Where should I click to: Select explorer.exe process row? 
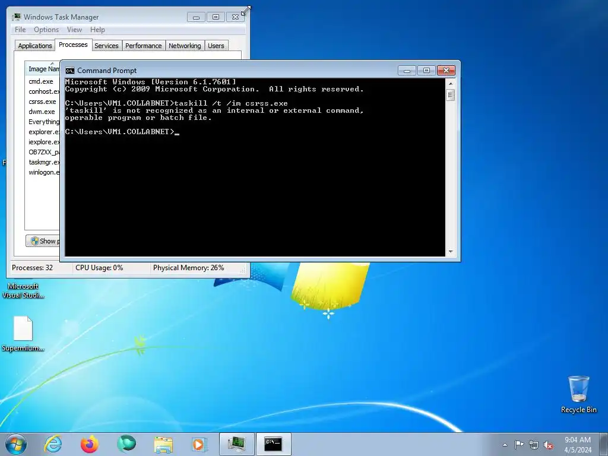[x=43, y=132]
